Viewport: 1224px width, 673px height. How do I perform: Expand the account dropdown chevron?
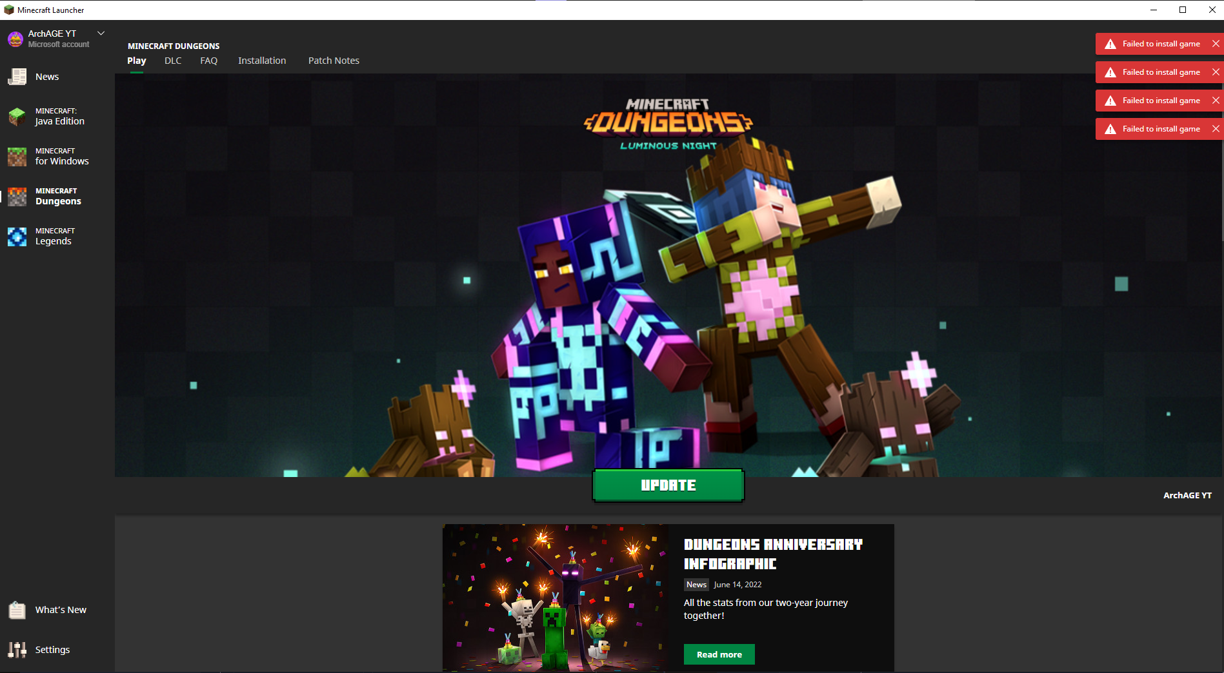101,33
